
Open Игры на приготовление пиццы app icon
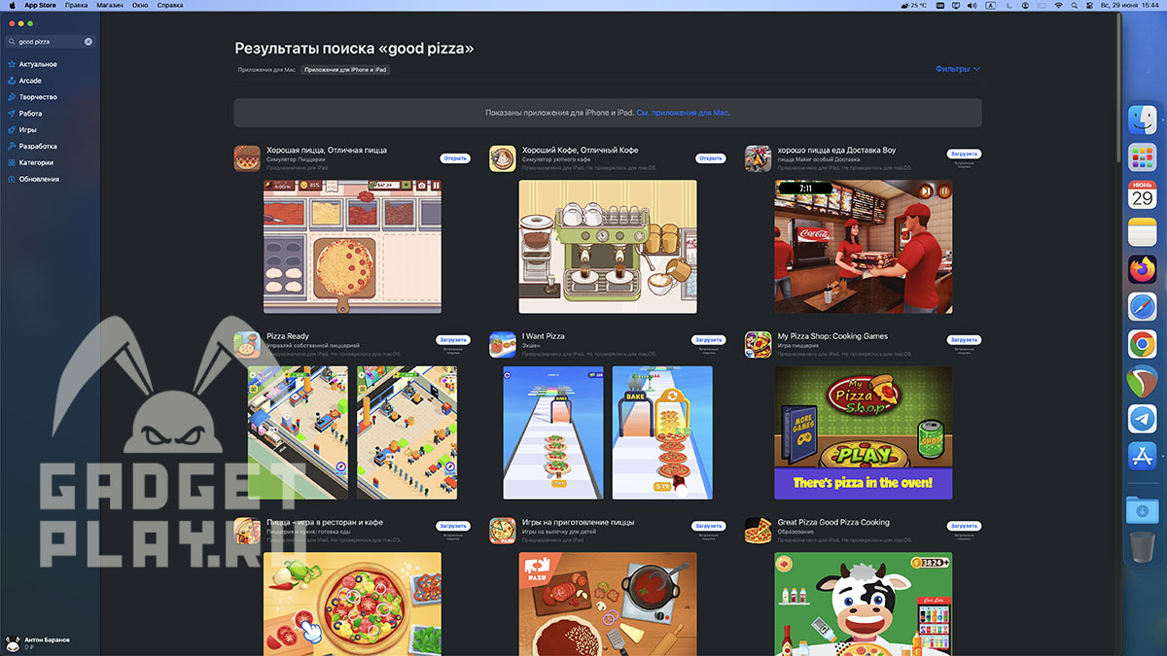[x=502, y=531]
